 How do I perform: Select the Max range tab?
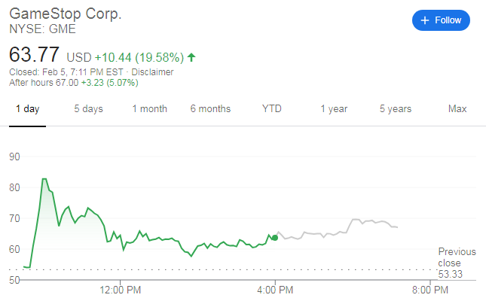point(457,109)
